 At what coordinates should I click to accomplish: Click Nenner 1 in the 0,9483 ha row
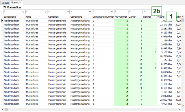coord(150,48)
